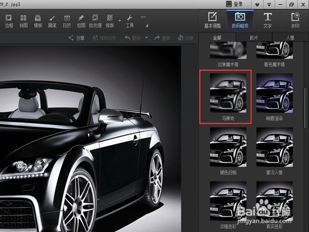Minimize the application window
309x232 pixels.
280,4
